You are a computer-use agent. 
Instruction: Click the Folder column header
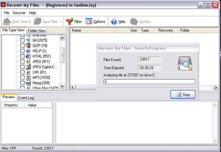[x=198, y=30]
